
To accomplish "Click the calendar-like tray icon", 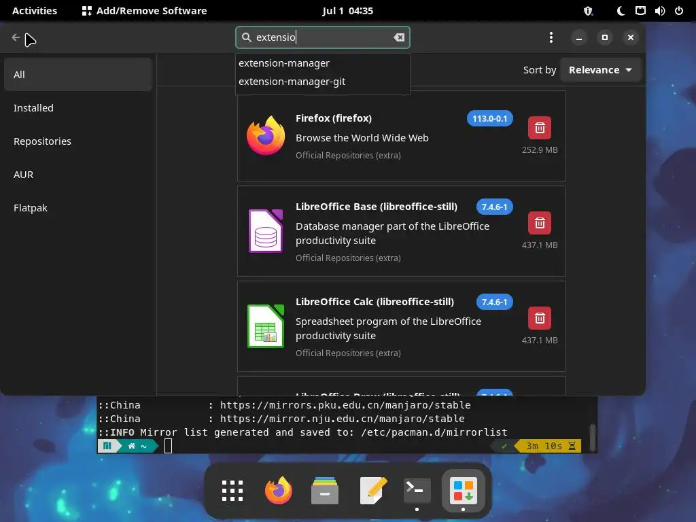I will (x=640, y=11).
